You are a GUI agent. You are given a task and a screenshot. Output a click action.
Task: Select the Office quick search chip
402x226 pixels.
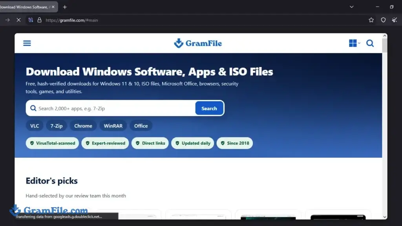pos(141,126)
